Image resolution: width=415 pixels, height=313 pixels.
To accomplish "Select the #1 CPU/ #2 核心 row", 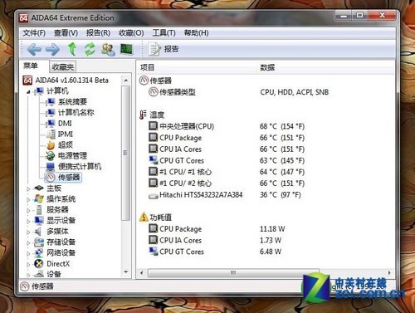I will click(227, 183).
